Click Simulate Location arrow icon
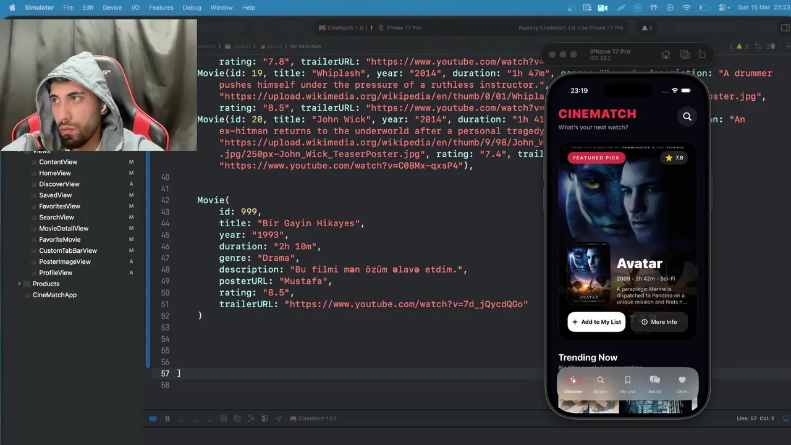This screenshot has width=791, height=445. pos(278,418)
